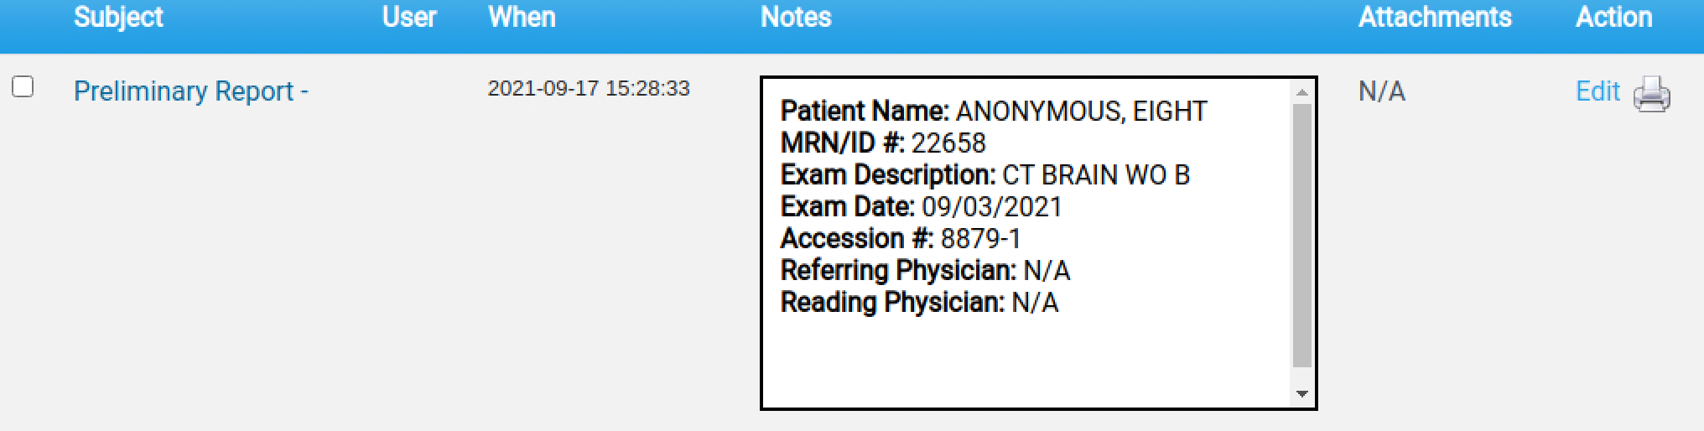Click the 2021-09-17 15:28:33 timestamp
Screen dimensions: 1704x431
click(589, 88)
